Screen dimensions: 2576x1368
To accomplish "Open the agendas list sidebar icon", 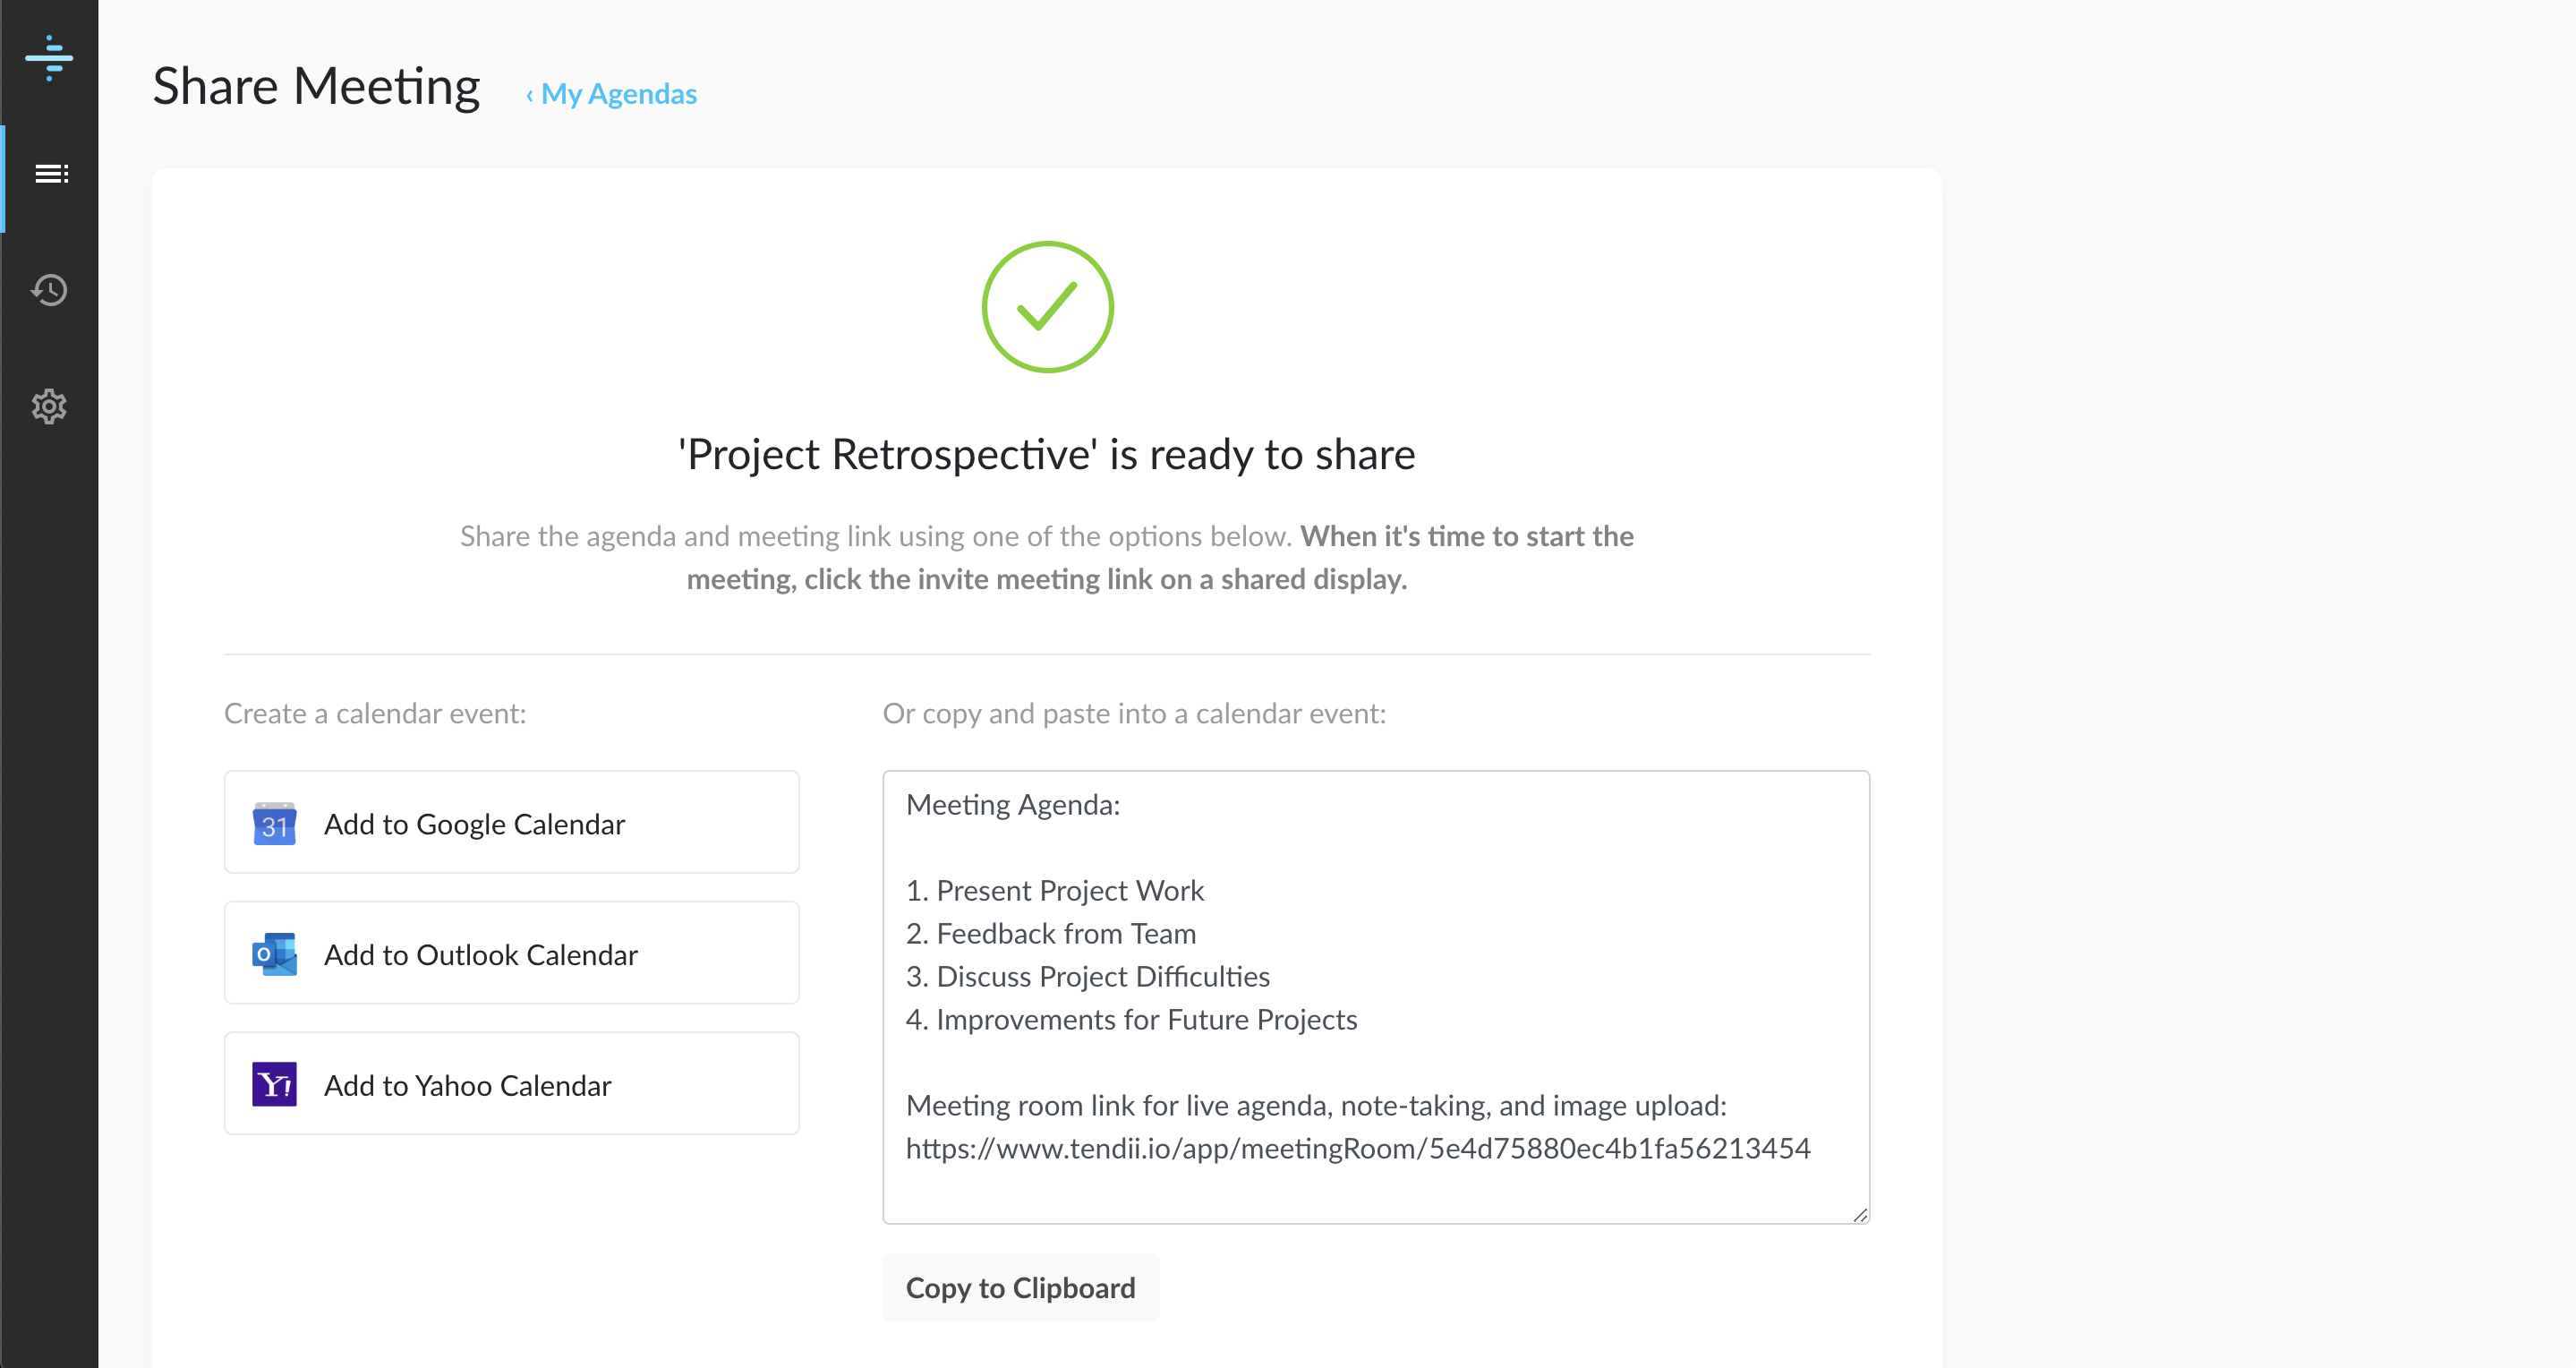I will (x=50, y=174).
